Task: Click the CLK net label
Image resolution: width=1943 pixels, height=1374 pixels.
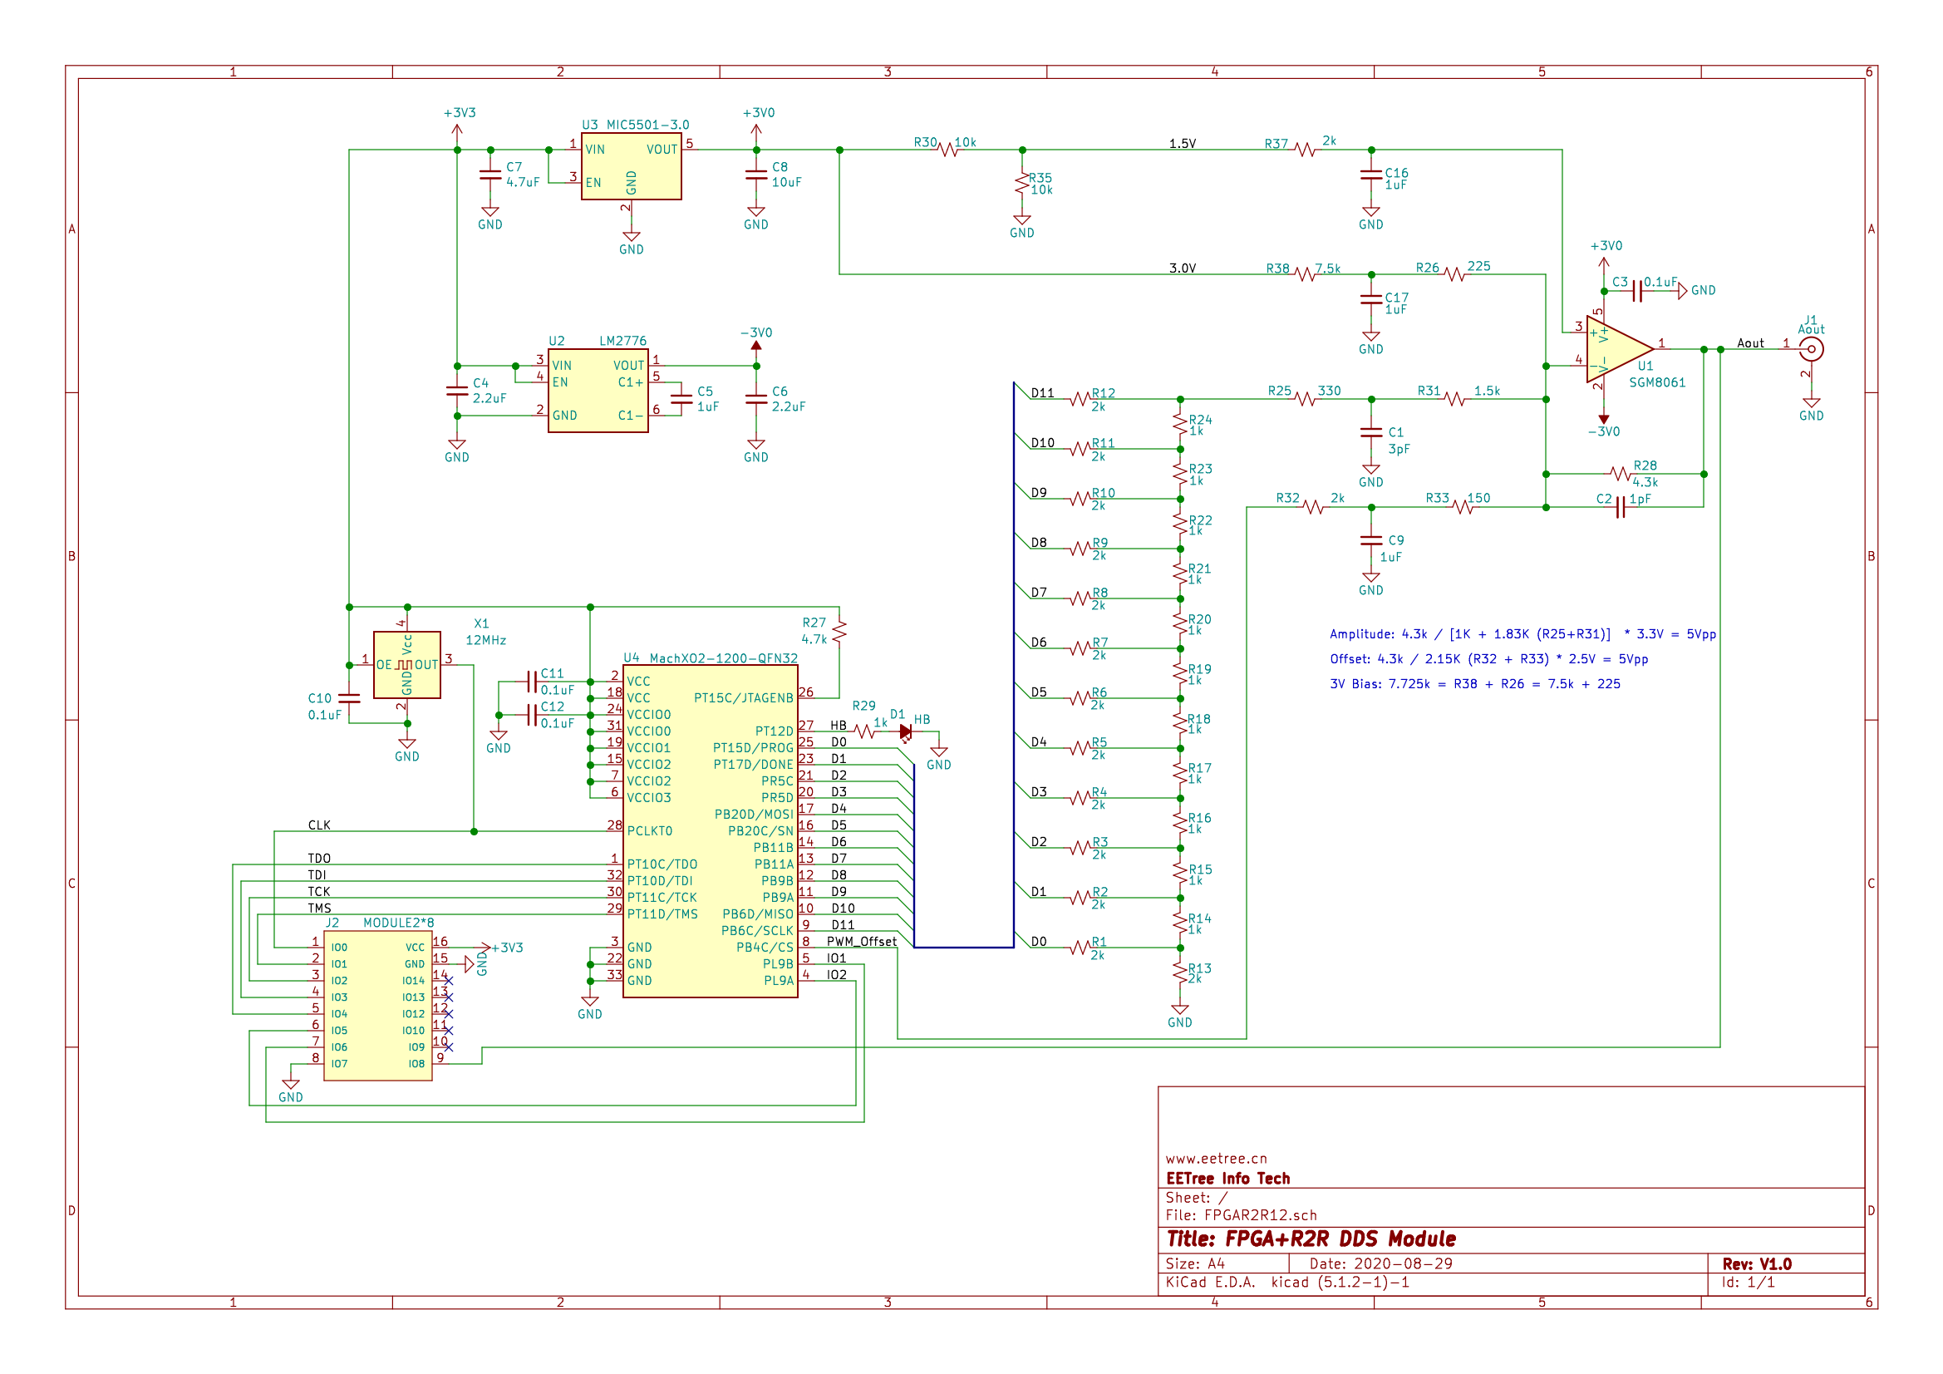Action: (319, 825)
